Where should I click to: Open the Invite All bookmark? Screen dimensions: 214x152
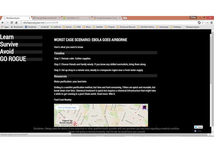(43, 27)
